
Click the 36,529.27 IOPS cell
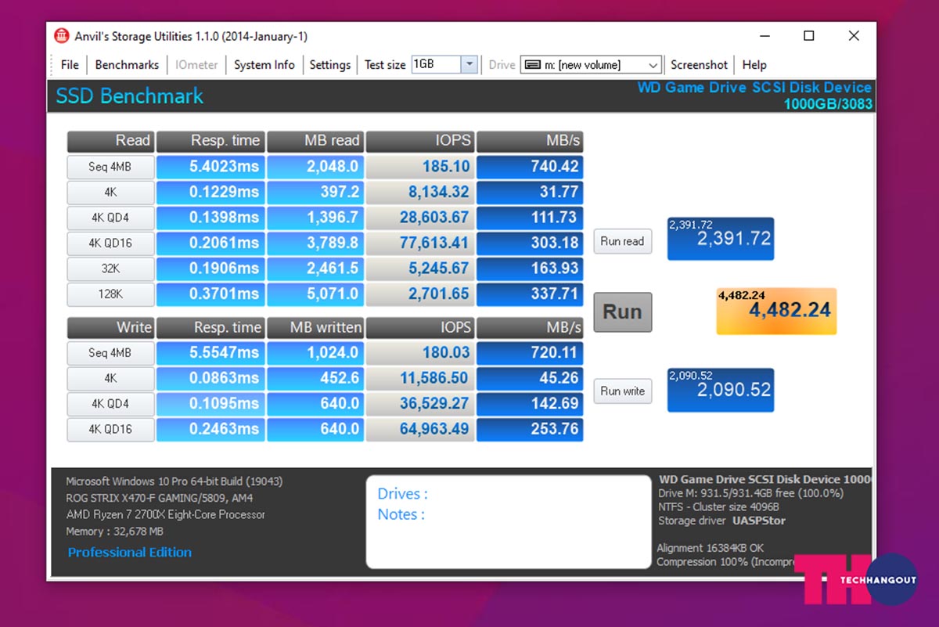[420, 404]
